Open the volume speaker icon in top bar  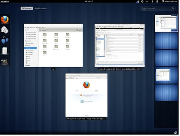[x=147, y=1]
